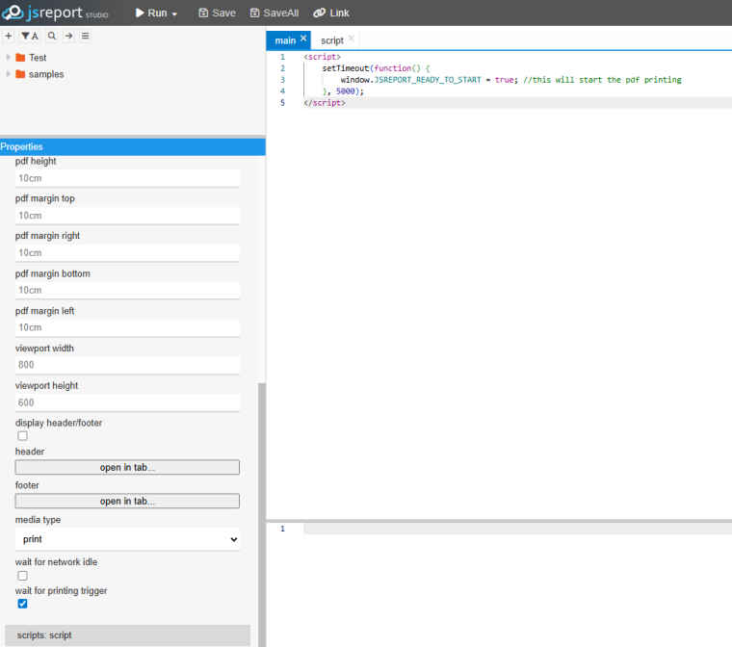The image size is (732, 647).
Task: Click the pdf margin top input
Action: pos(127,216)
